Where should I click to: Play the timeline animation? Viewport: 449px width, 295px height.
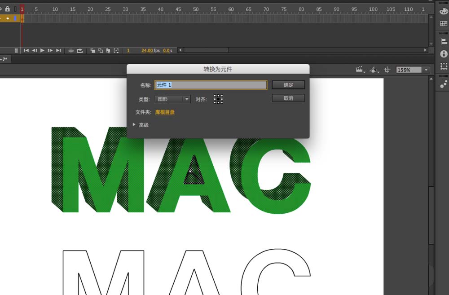[x=42, y=50]
